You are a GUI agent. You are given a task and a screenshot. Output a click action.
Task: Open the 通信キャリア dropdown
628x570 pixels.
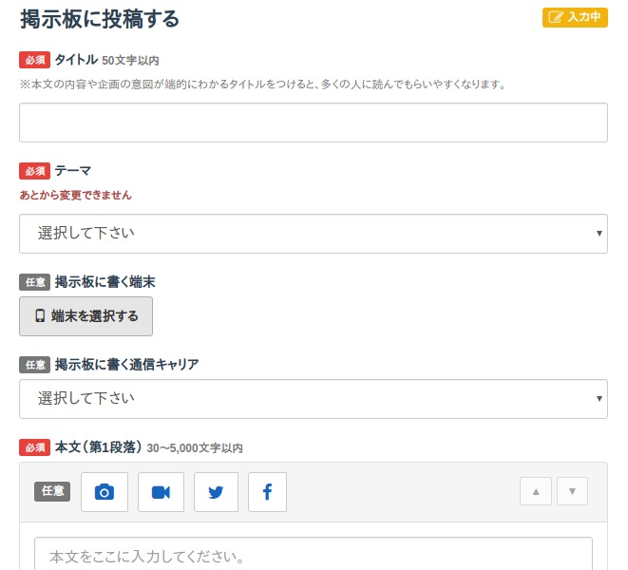(x=314, y=399)
